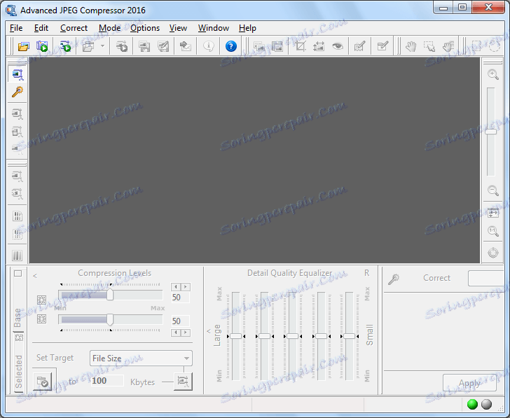Click the green status indicator light

(x=472, y=404)
